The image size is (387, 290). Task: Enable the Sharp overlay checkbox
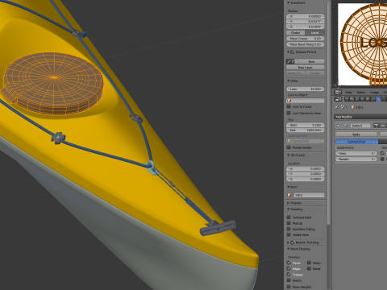(309, 263)
